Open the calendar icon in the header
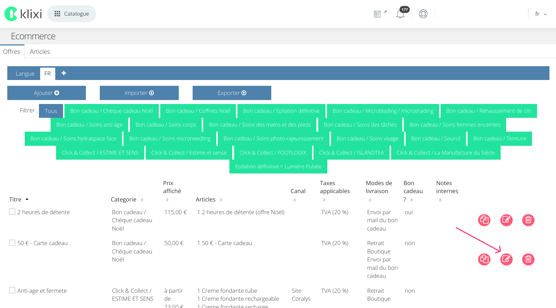 coord(377,14)
